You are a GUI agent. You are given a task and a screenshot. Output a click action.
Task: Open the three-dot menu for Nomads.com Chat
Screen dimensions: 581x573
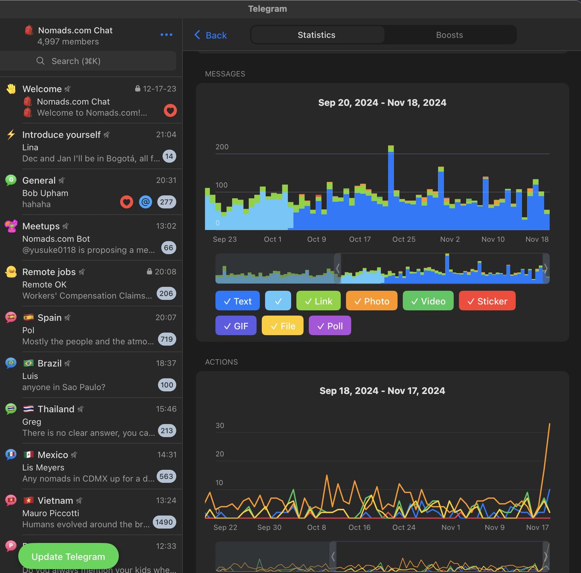pos(167,34)
